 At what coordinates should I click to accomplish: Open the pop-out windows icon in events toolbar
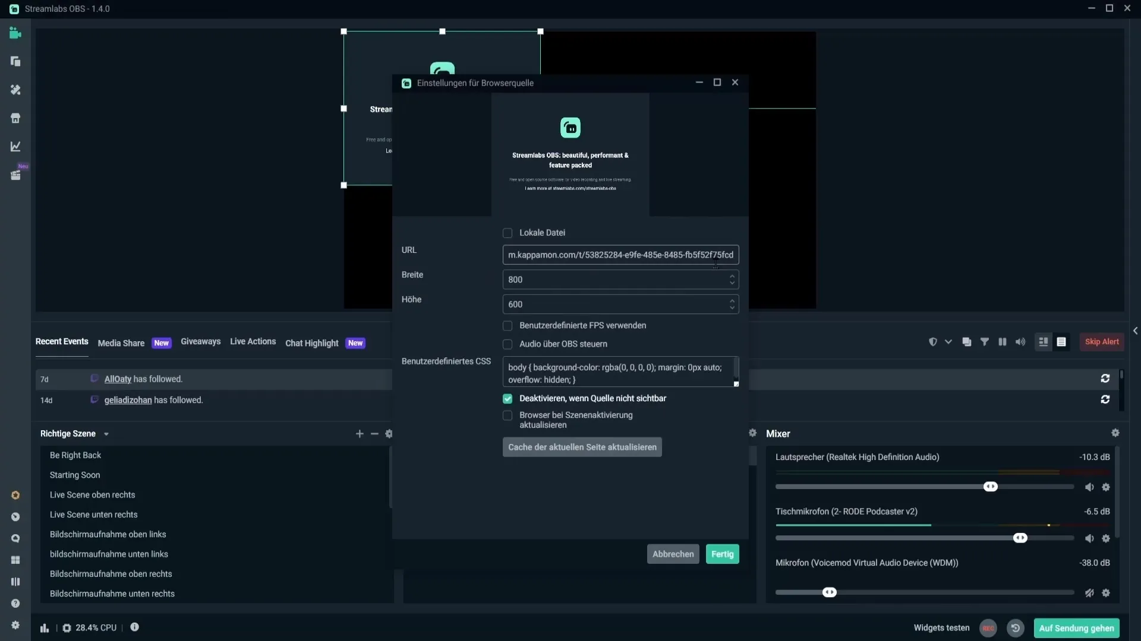coord(967,342)
